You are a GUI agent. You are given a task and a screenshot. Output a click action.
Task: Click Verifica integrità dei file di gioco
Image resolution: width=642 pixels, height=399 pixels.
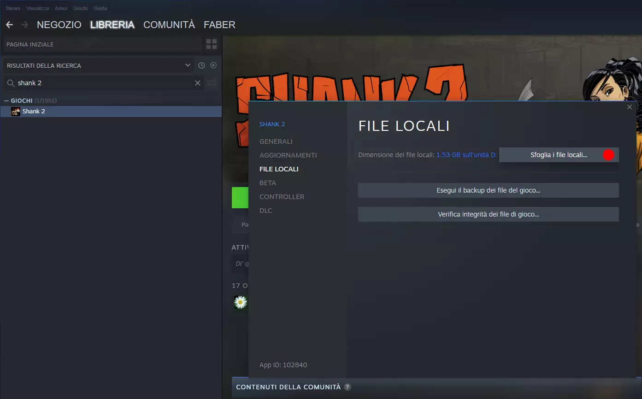[x=489, y=214]
